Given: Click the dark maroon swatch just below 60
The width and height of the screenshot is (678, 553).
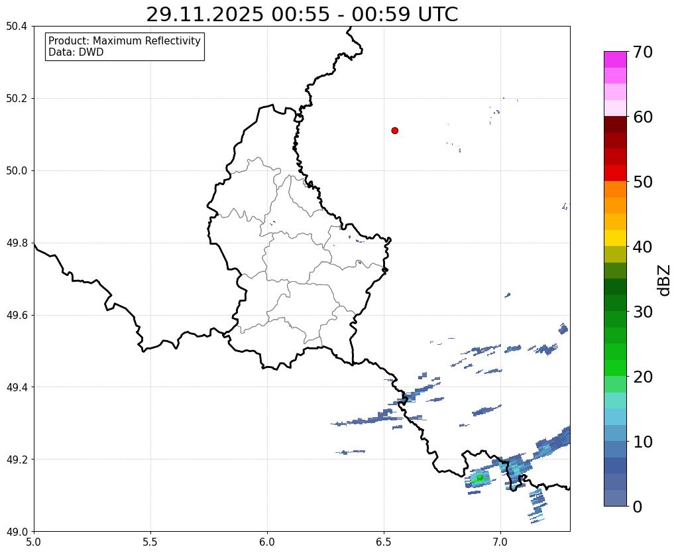Looking at the screenshot, I should click(x=615, y=125).
